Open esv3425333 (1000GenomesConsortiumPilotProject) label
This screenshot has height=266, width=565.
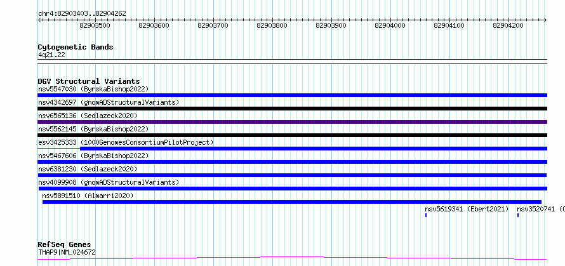pyautogui.click(x=126, y=142)
